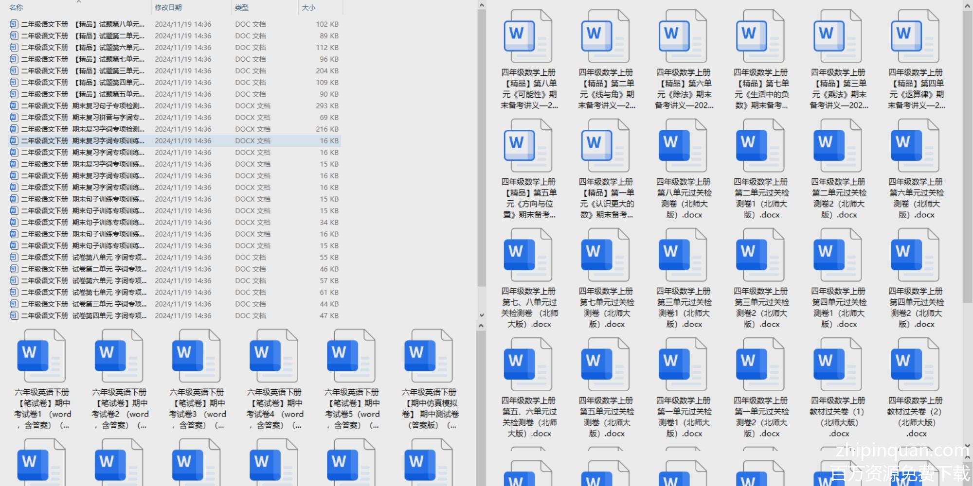Select 第七、八单元过关检测卷 Word icon
This screenshot has width=973, height=486.
(528, 255)
